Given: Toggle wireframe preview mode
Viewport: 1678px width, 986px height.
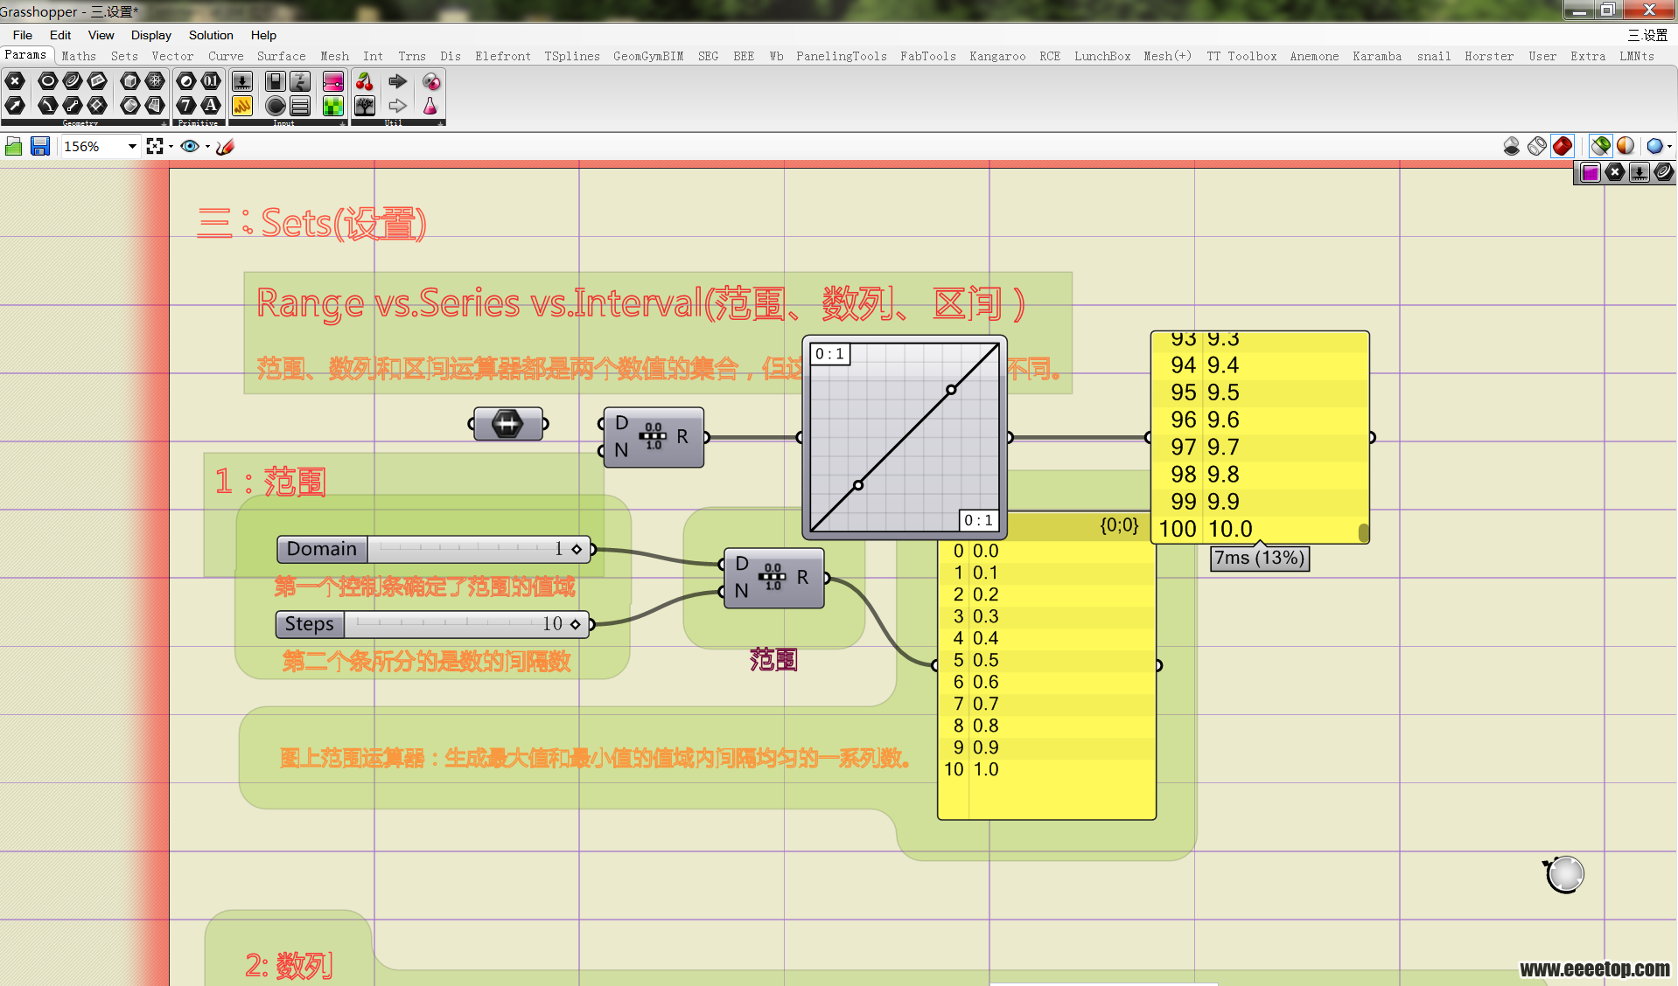Looking at the screenshot, I should [x=1537, y=146].
